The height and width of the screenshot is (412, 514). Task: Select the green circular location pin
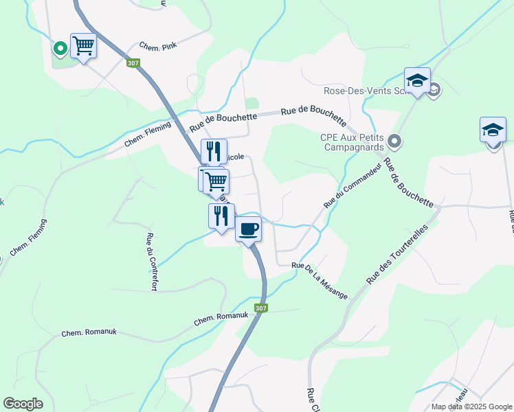[x=60, y=49]
